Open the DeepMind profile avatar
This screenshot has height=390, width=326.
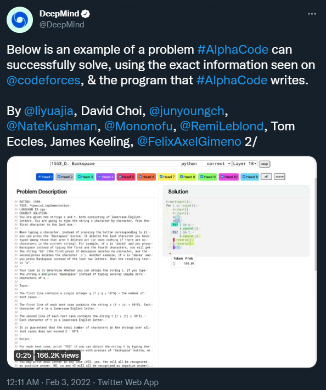[x=20, y=20]
